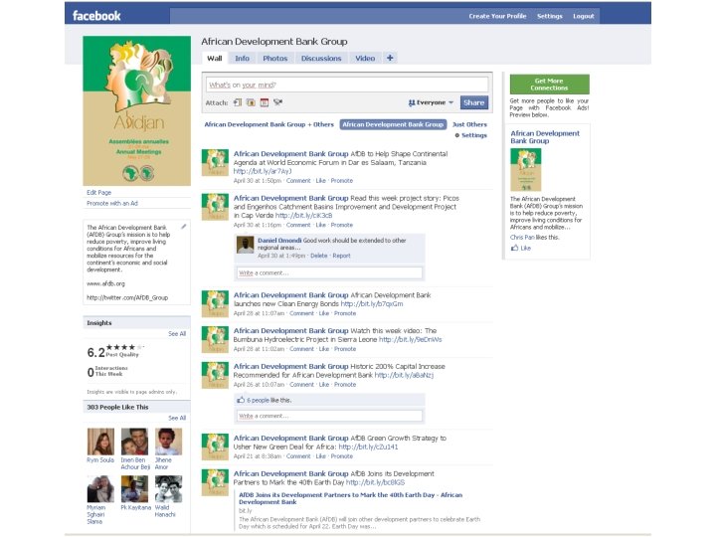Image resolution: width=716 pixels, height=537 pixels.
Task: Open the Video tab
Action: click(x=365, y=58)
